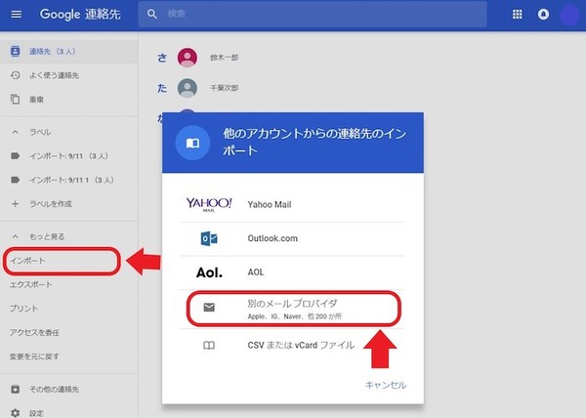This screenshot has height=418, width=586.
Task: Click the Aol. logo
Action: click(x=209, y=272)
